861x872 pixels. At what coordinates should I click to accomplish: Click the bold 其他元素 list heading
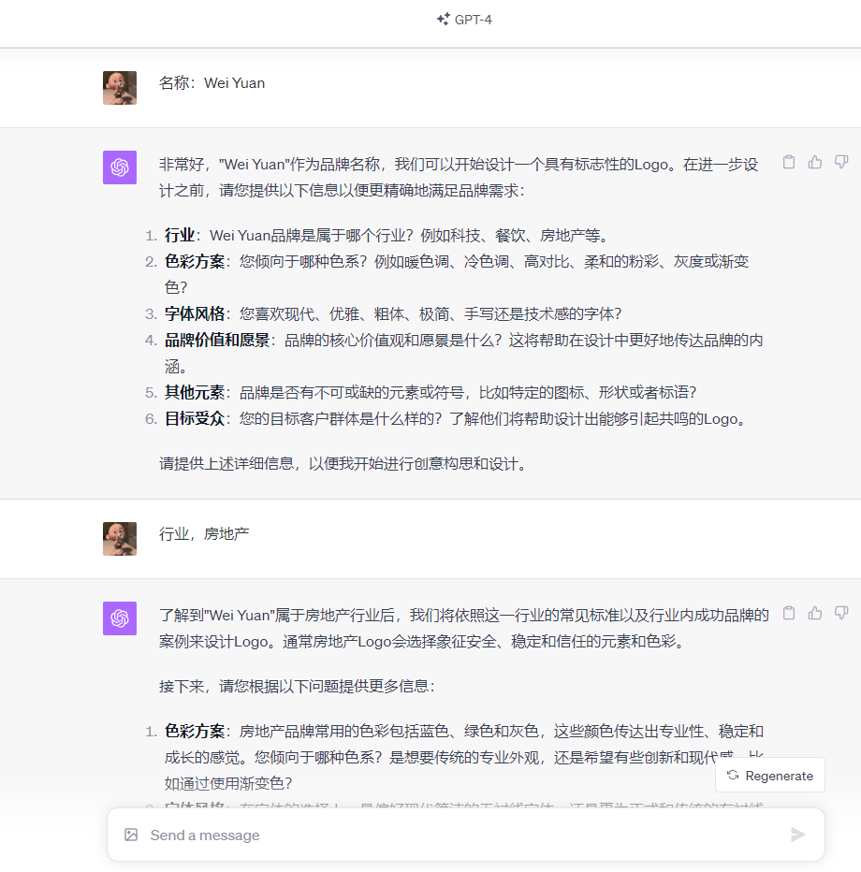tap(195, 393)
